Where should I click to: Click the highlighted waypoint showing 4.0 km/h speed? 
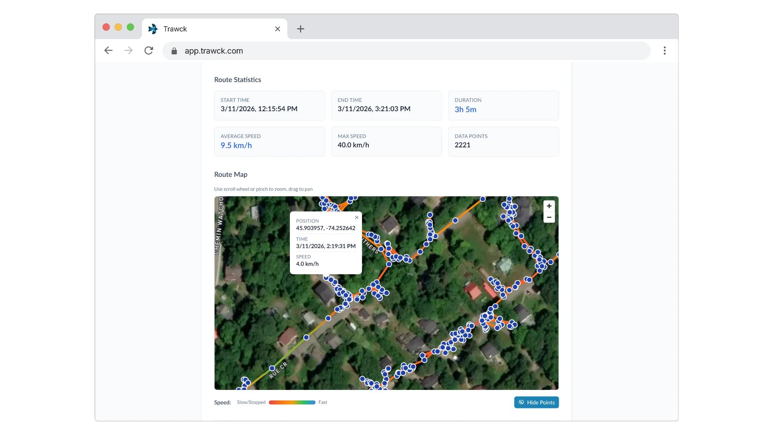coord(326,278)
